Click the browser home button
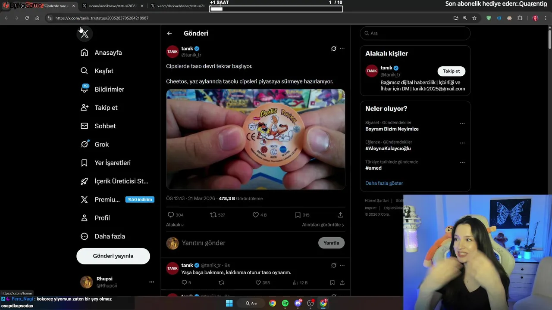Viewport: 552px width, 310px height. coord(38,18)
